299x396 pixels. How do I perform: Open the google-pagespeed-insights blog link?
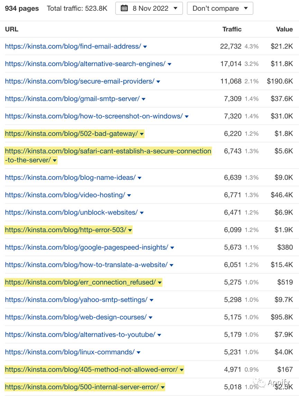[x=86, y=247]
